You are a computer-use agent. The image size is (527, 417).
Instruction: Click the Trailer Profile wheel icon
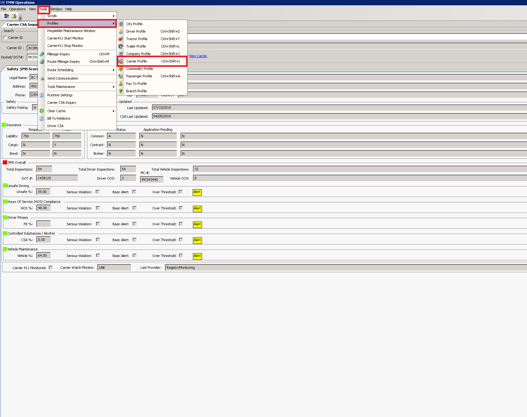click(121, 46)
